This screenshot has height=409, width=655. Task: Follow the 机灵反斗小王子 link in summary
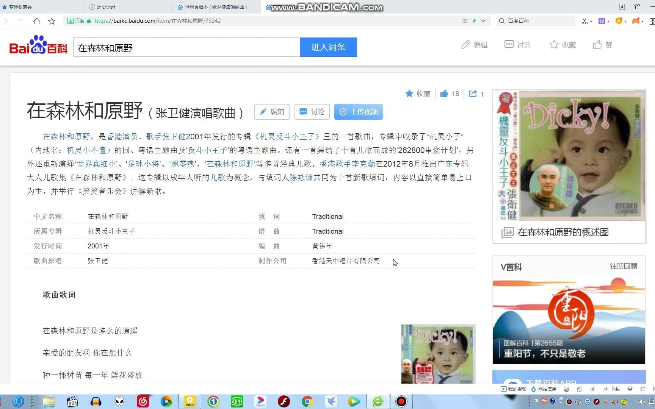coord(287,137)
